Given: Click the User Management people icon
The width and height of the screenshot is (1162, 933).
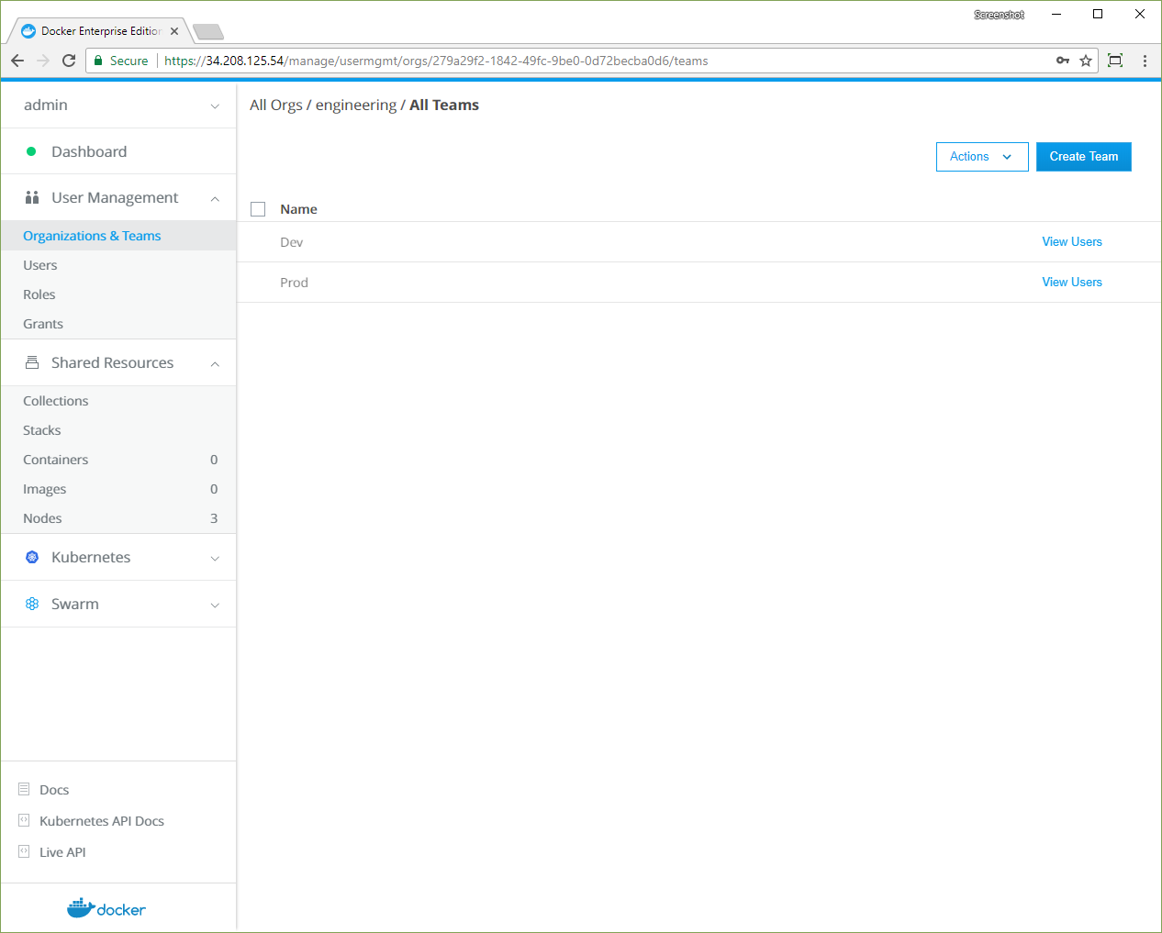Looking at the screenshot, I should point(32,197).
